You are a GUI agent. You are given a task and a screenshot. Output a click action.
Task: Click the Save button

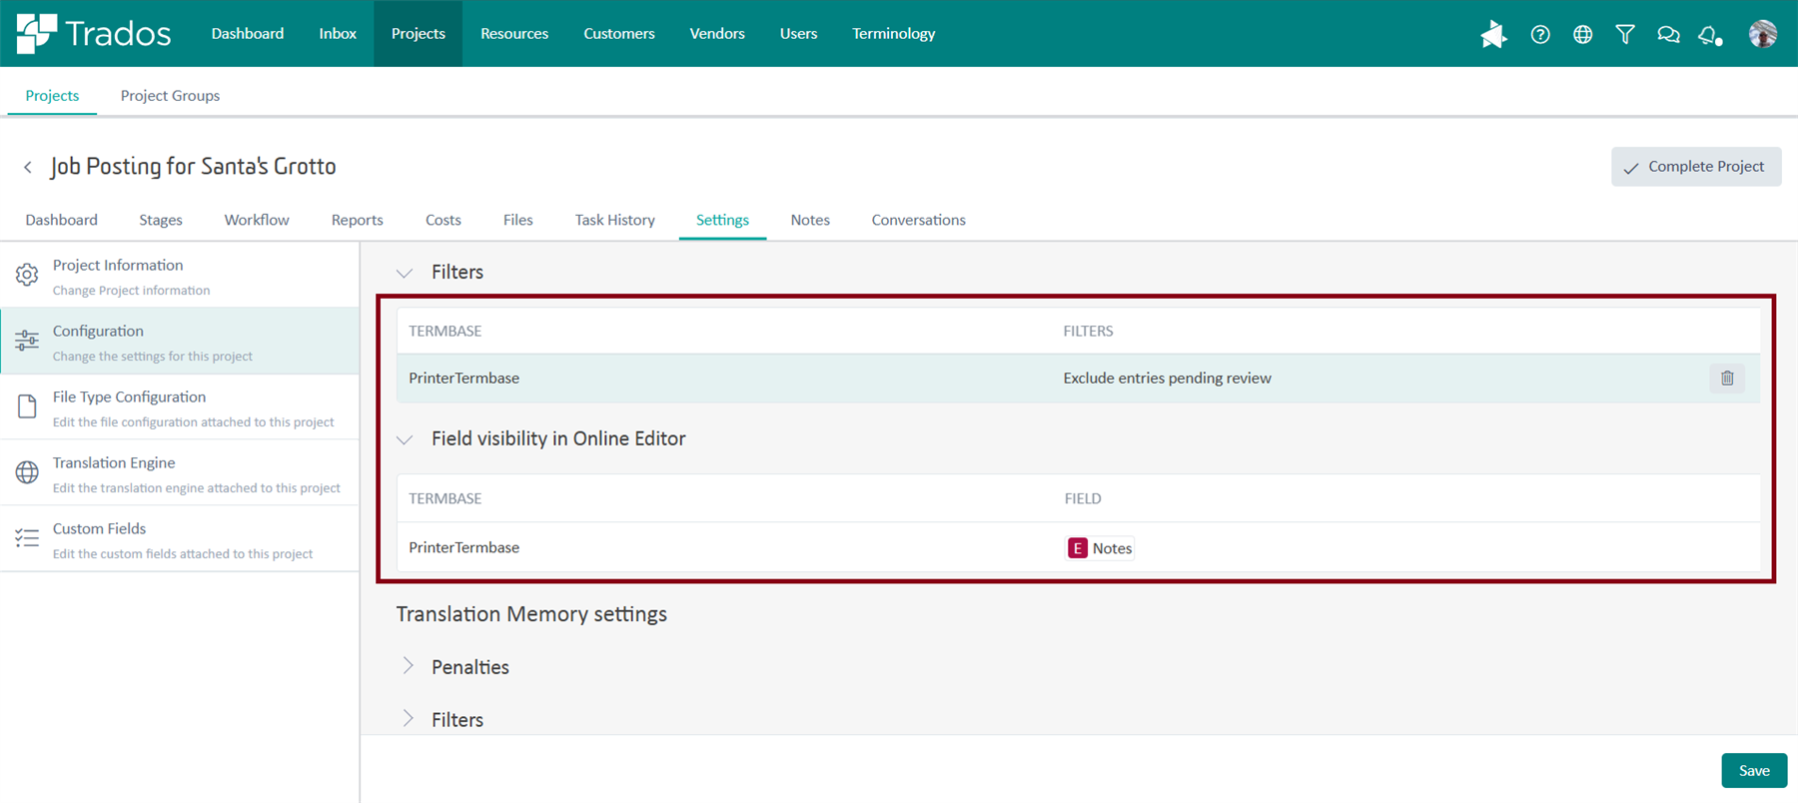1754,770
